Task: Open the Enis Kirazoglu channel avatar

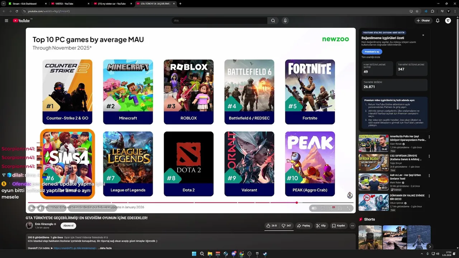Action: 29,225
